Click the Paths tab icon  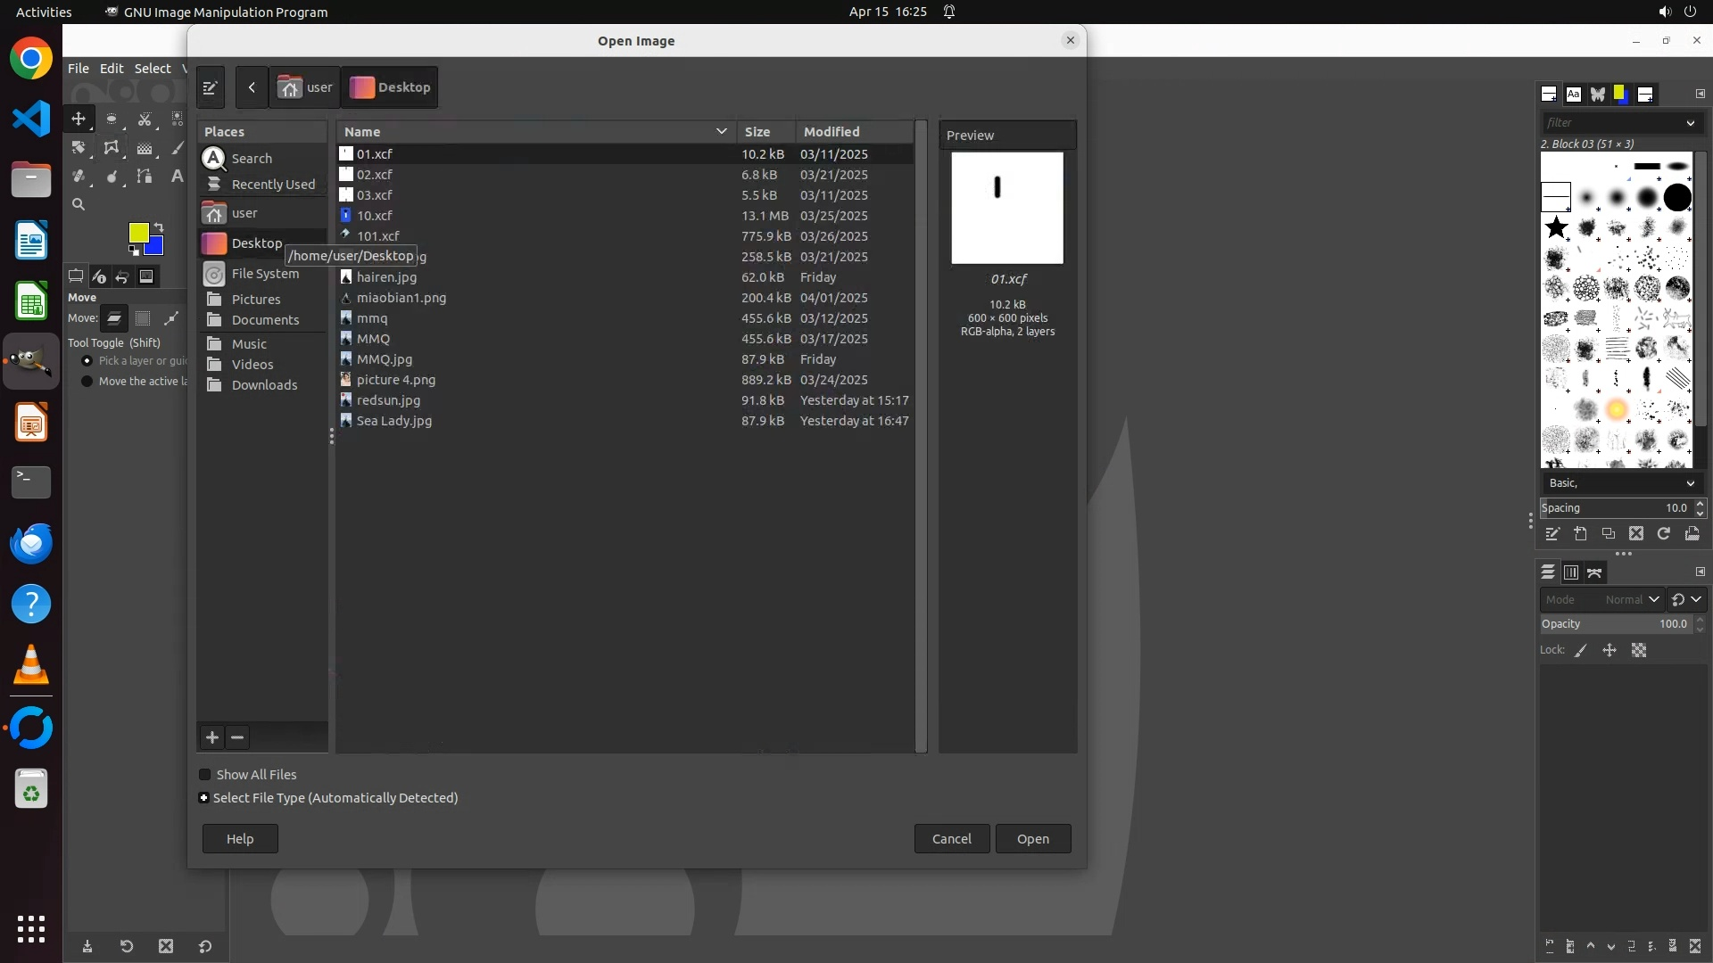point(1595,572)
